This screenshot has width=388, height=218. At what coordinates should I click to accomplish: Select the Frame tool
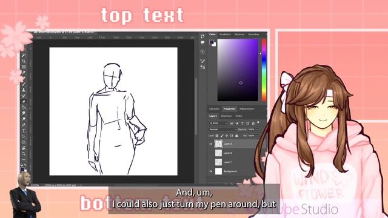point(24,67)
